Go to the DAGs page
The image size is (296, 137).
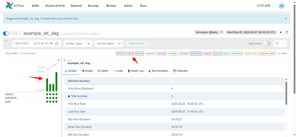[36, 6]
